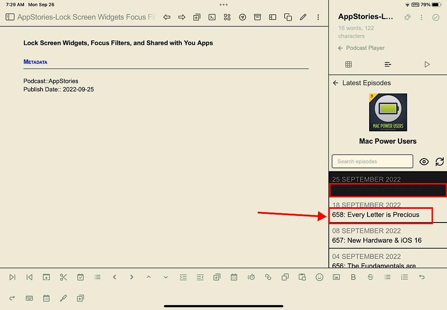Viewport: 447px width, 310px height.
Task: Open the note's more options vertical dots
Action: pos(318,17)
